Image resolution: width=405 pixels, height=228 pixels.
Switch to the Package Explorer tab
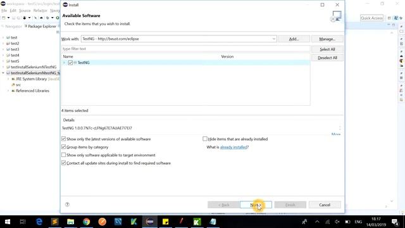tap(40, 27)
